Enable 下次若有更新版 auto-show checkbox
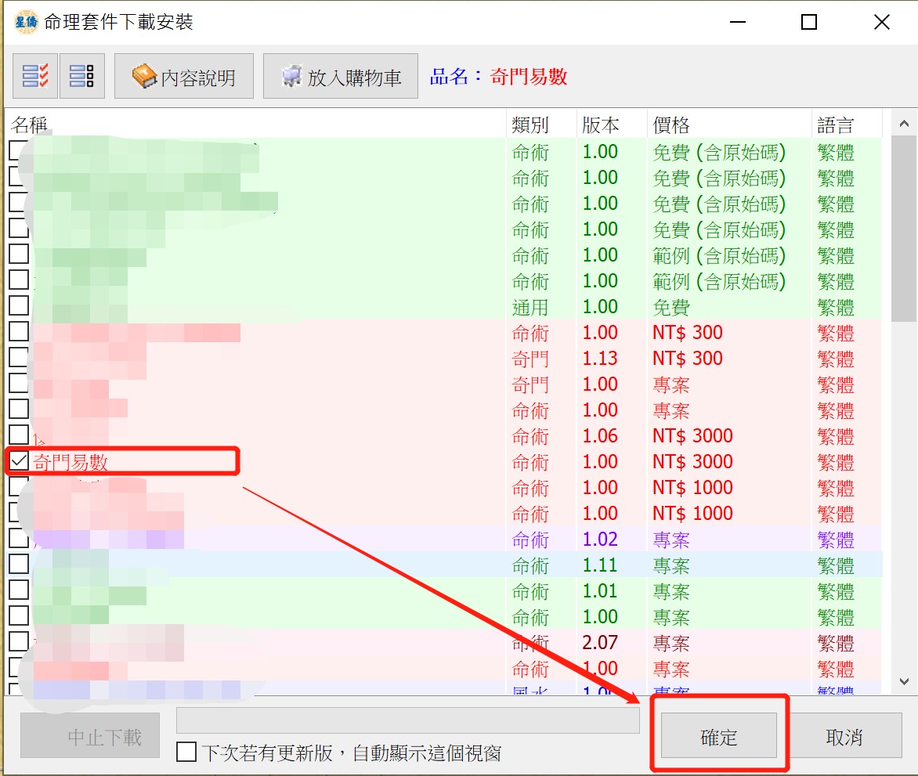This screenshot has width=918, height=776. point(186,753)
